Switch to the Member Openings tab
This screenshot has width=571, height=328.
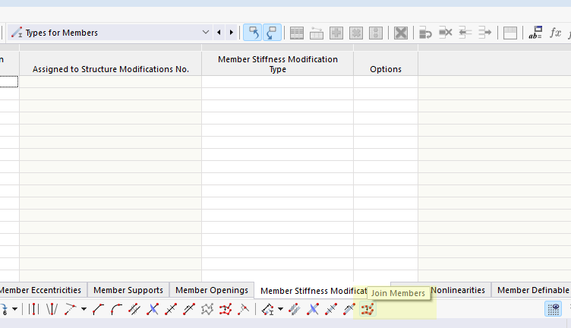[x=212, y=290]
